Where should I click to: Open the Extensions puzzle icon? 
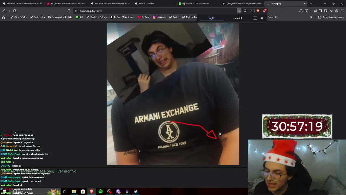pos(301,11)
